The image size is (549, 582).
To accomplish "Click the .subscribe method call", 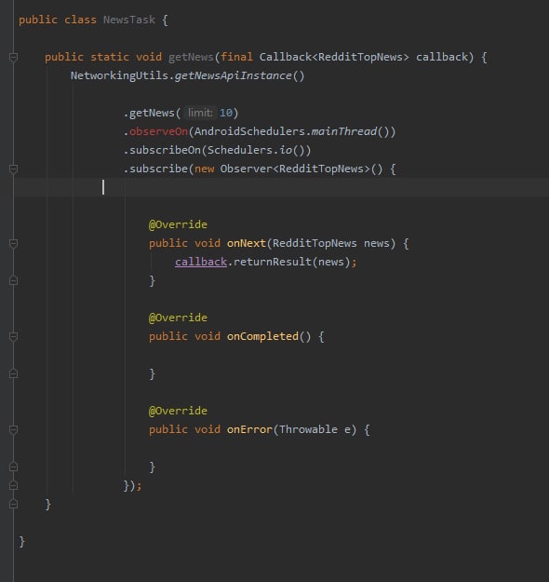I will 158,169.
